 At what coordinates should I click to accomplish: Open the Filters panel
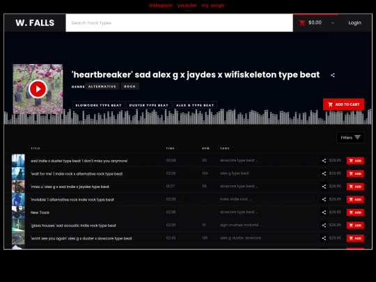tap(350, 137)
